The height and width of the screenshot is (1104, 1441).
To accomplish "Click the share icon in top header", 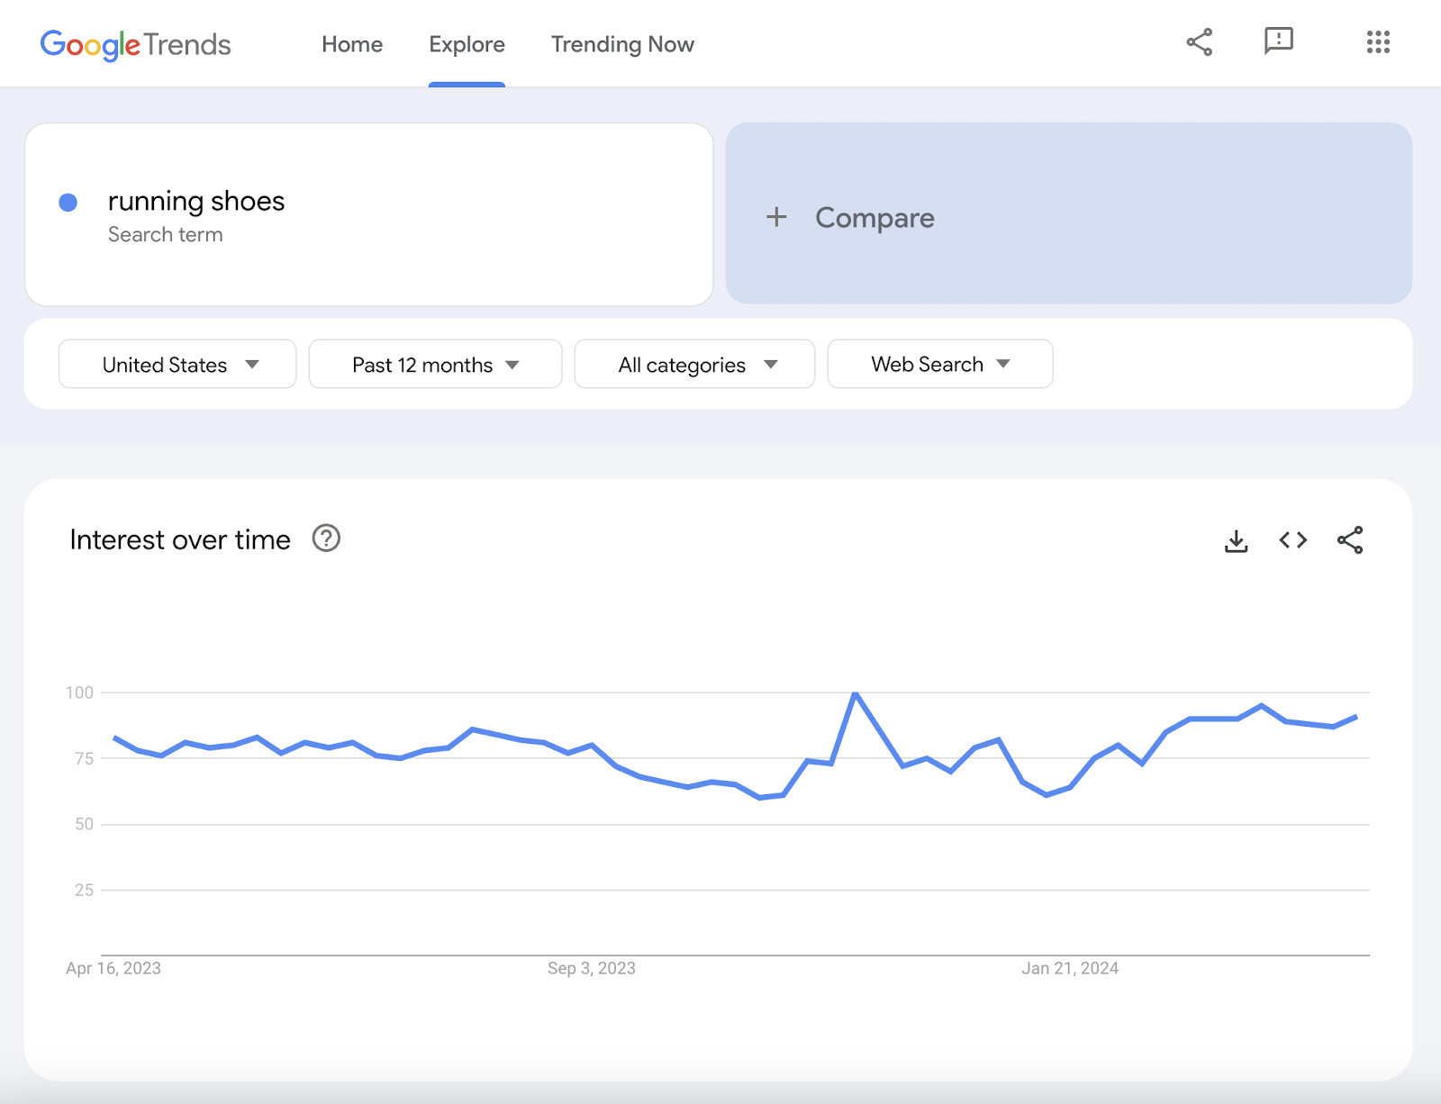I will click(x=1199, y=42).
